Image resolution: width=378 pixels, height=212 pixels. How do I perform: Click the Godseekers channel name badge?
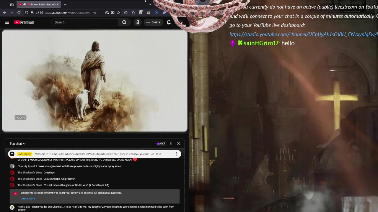[25, 154]
